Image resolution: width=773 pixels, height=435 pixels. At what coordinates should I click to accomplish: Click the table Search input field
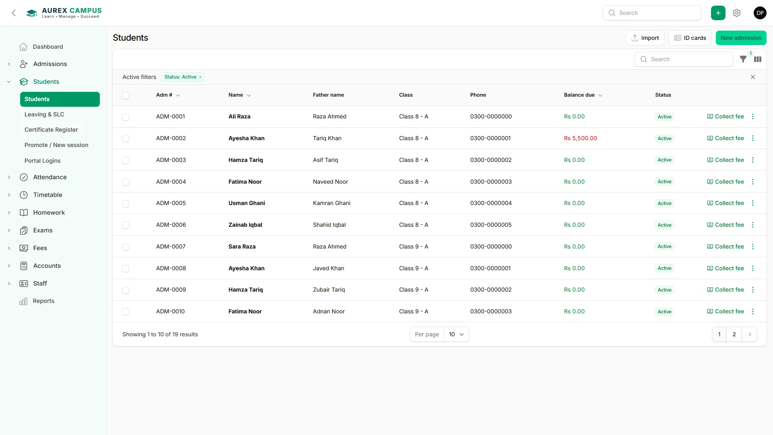(684, 59)
